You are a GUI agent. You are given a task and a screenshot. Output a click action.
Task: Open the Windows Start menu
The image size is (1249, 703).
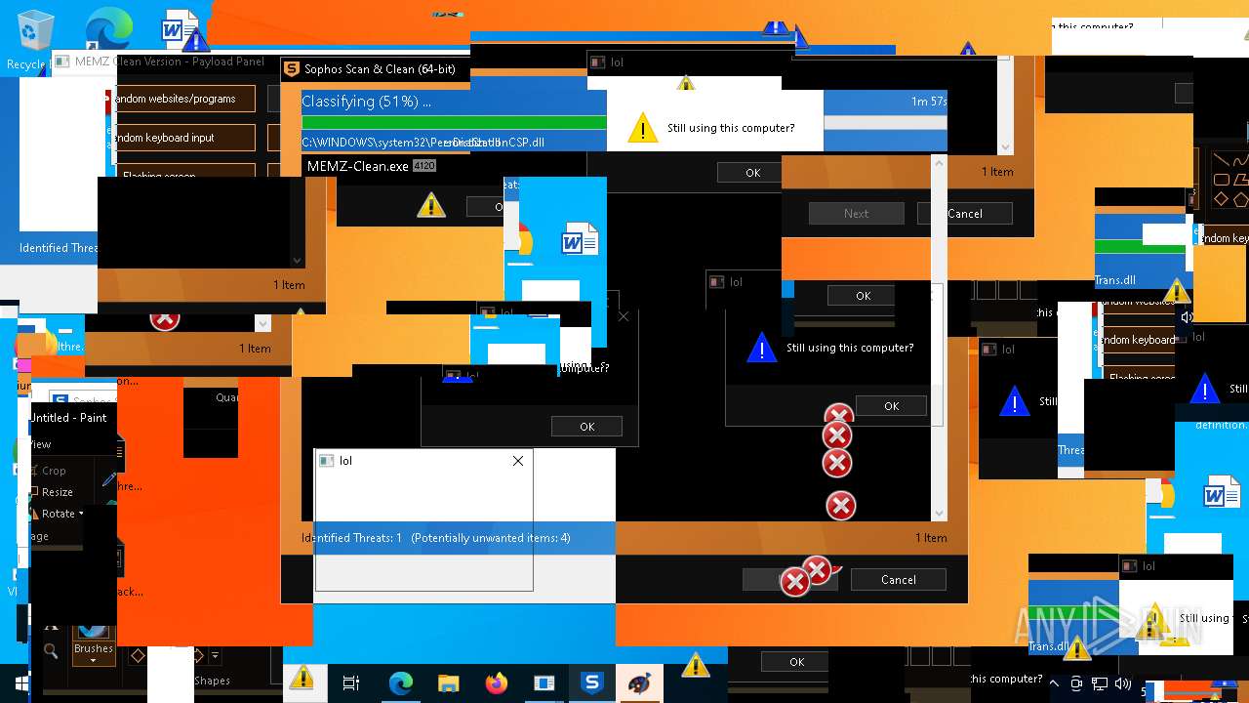[x=21, y=682]
